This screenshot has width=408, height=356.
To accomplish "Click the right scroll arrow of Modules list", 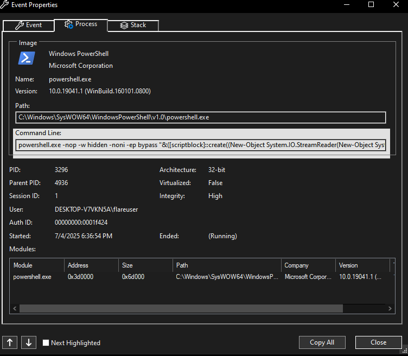I will 390,308.
